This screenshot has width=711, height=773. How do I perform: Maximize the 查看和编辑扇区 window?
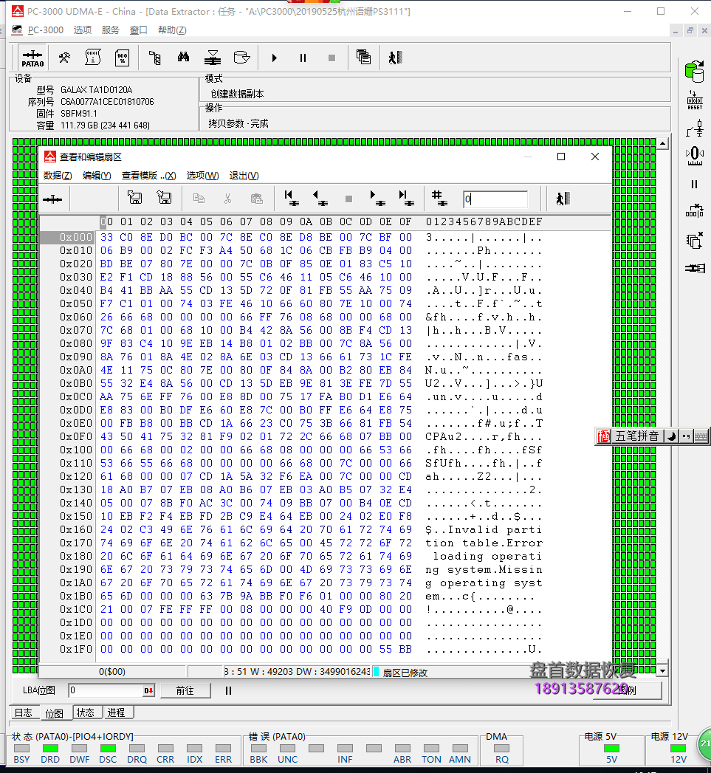point(560,157)
